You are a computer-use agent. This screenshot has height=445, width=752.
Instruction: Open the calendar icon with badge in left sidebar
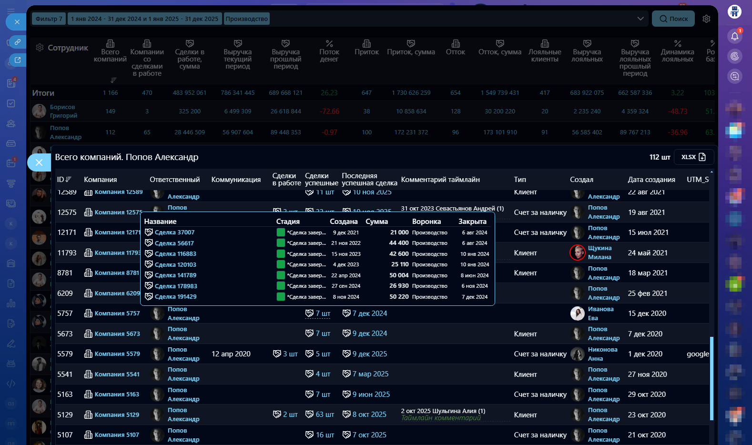coord(11,163)
